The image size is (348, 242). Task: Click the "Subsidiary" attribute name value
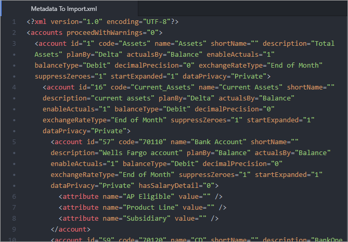(x=147, y=218)
